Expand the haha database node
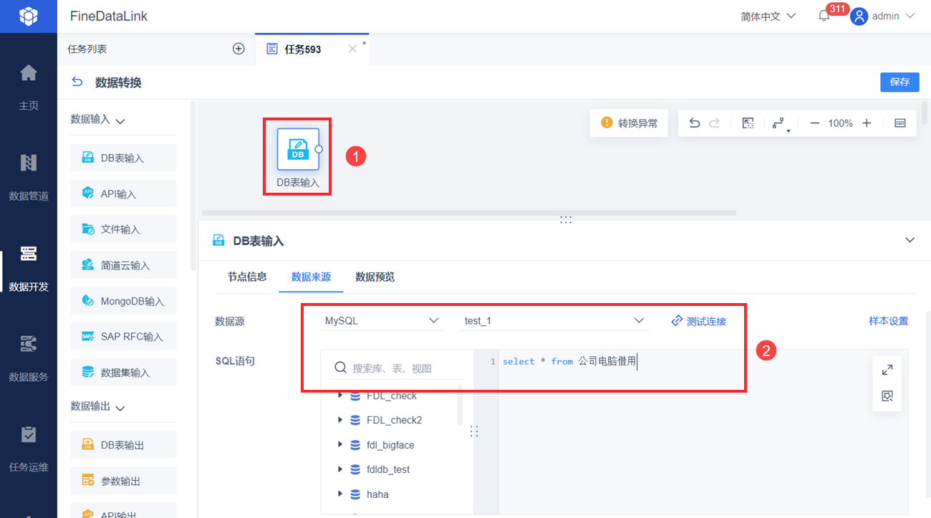The height and width of the screenshot is (518, 931). (x=340, y=494)
